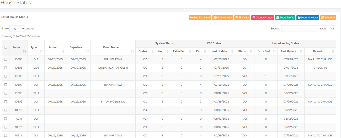
Task: Sort System Status 'Status' column icon
Action: click(152, 51)
